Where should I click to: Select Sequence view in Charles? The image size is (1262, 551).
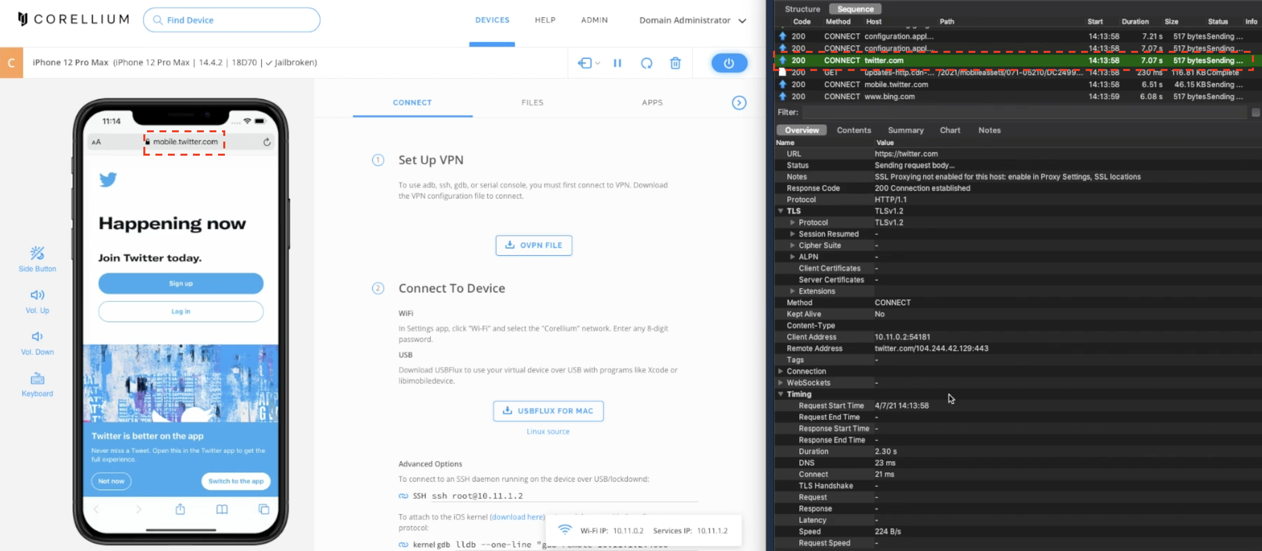click(855, 9)
